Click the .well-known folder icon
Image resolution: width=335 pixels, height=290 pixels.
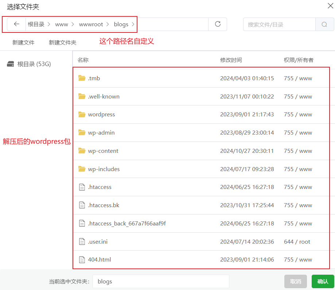pos(82,96)
